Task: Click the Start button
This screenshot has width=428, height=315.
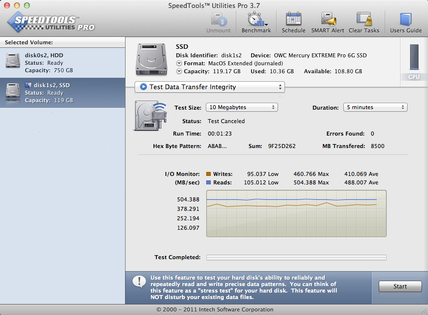Action: [x=400, y=286]
